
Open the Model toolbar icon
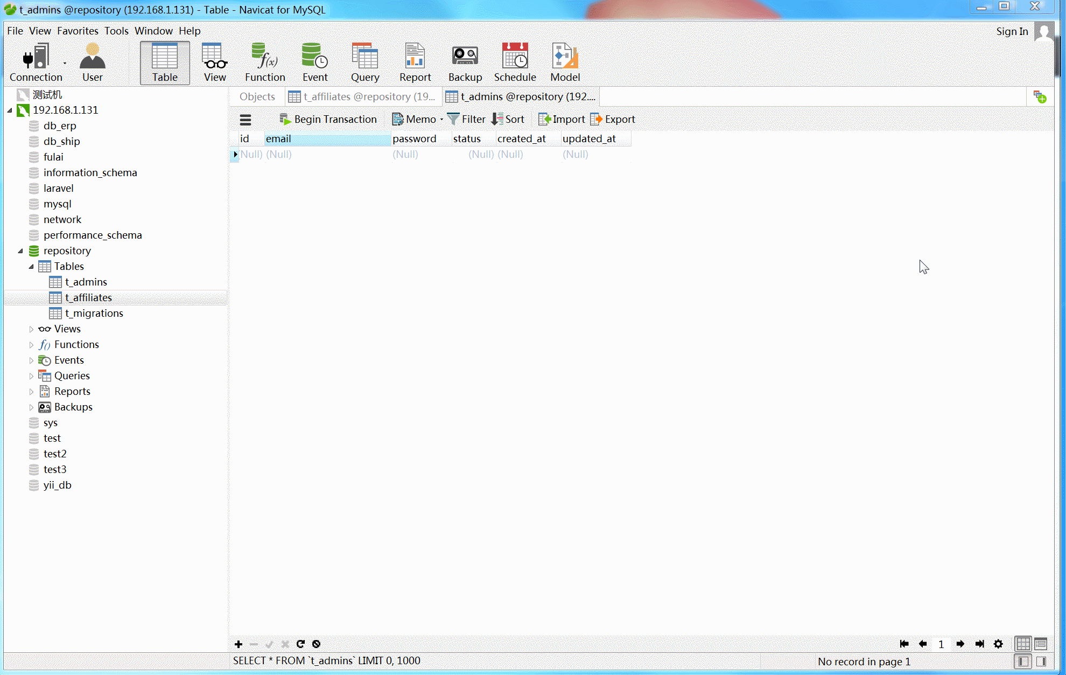pyautogui.click(x=565, y=62)
